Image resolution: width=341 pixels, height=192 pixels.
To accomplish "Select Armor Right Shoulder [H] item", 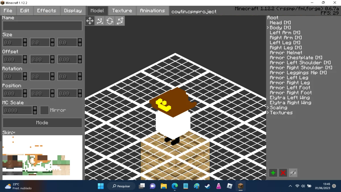I will (301, 68).
